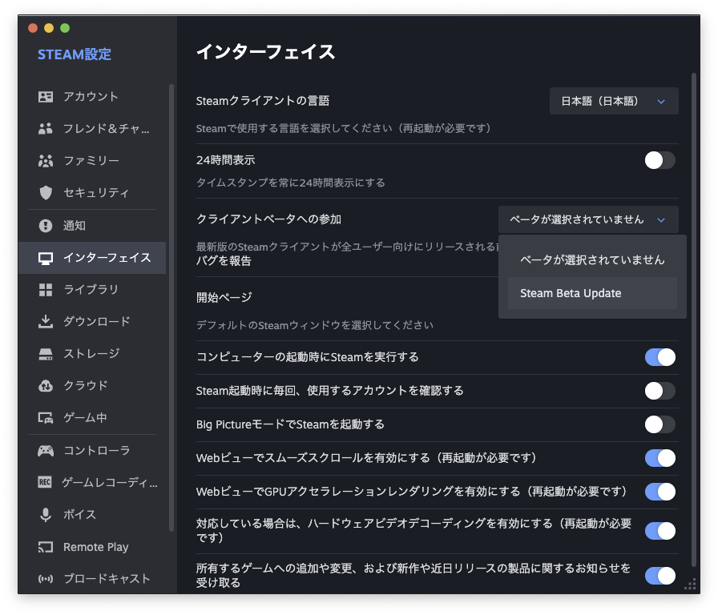Toggle 24時間表示 switch on

(x=660, y=160)
